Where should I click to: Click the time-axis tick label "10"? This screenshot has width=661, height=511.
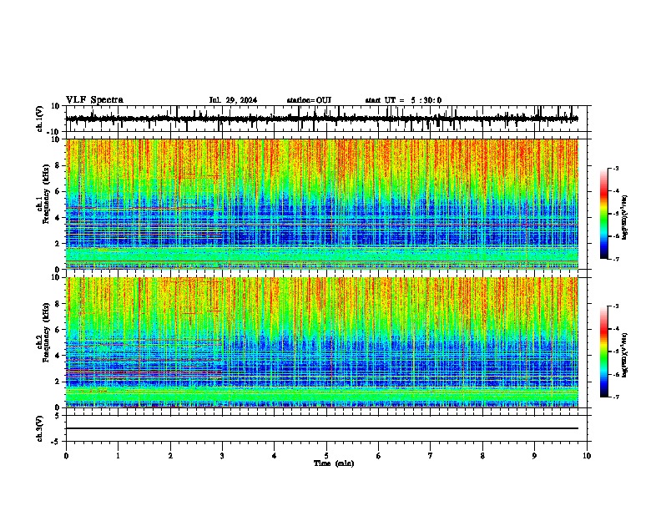[x=587, y=456]
